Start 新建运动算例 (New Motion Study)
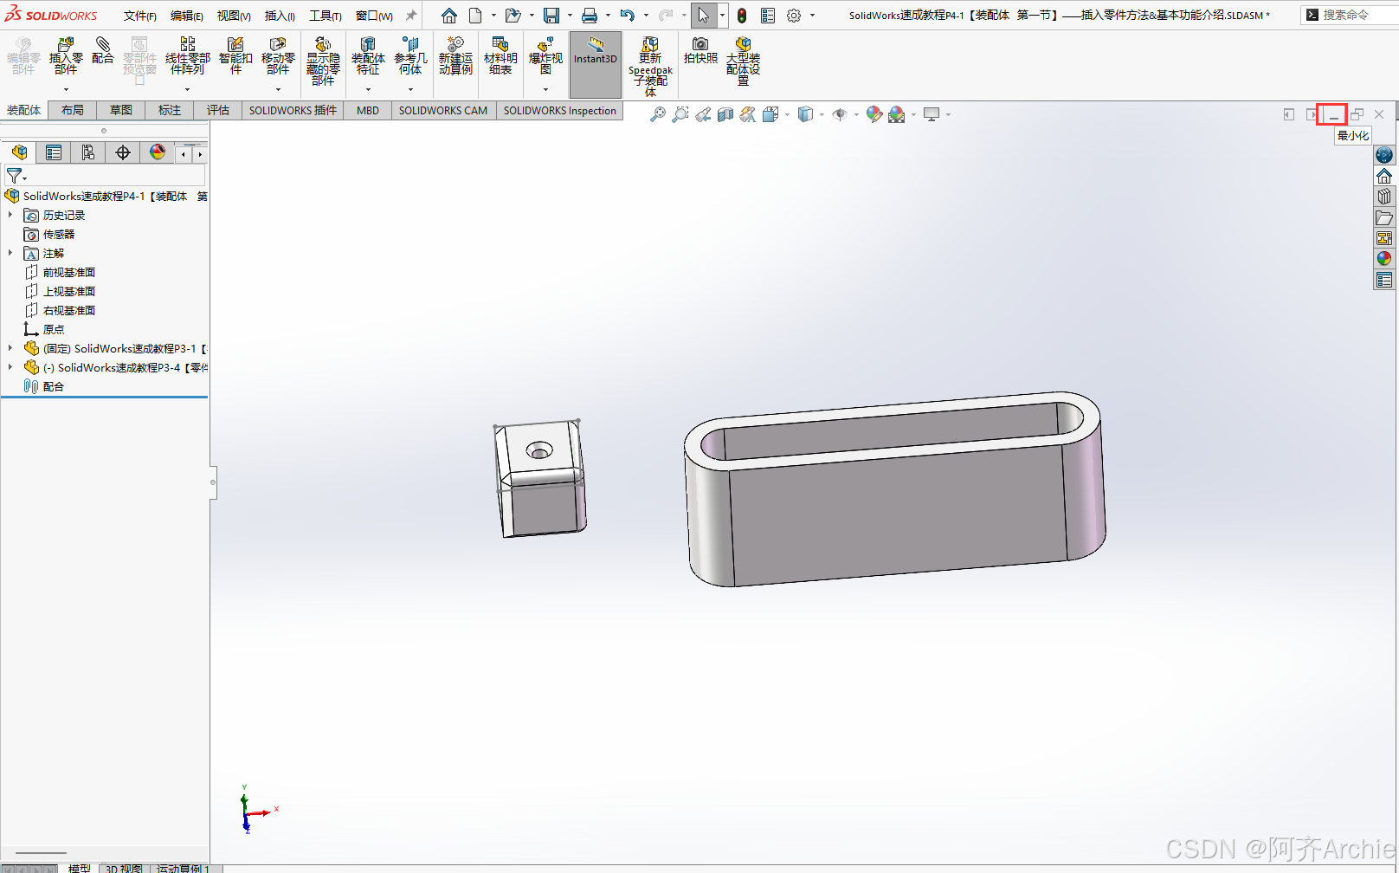 click(x=455, y=55)
